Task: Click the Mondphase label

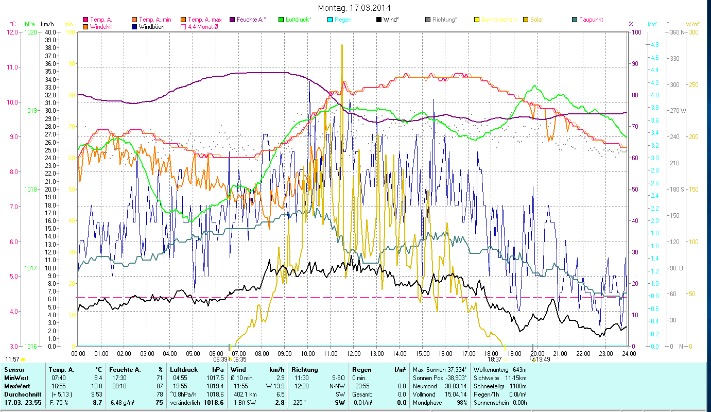Action: coord(427,402)
